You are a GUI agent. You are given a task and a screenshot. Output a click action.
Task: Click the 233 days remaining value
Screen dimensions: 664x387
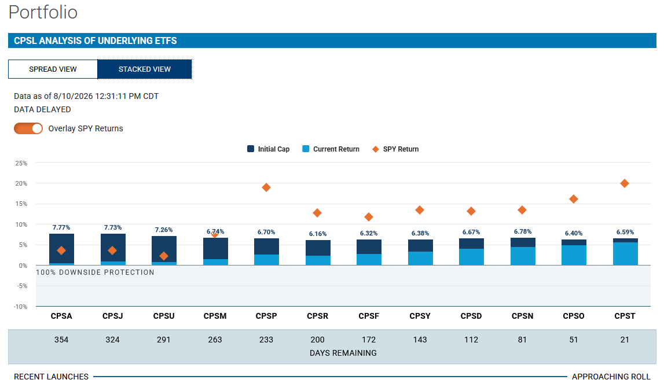tap(266, 340)
